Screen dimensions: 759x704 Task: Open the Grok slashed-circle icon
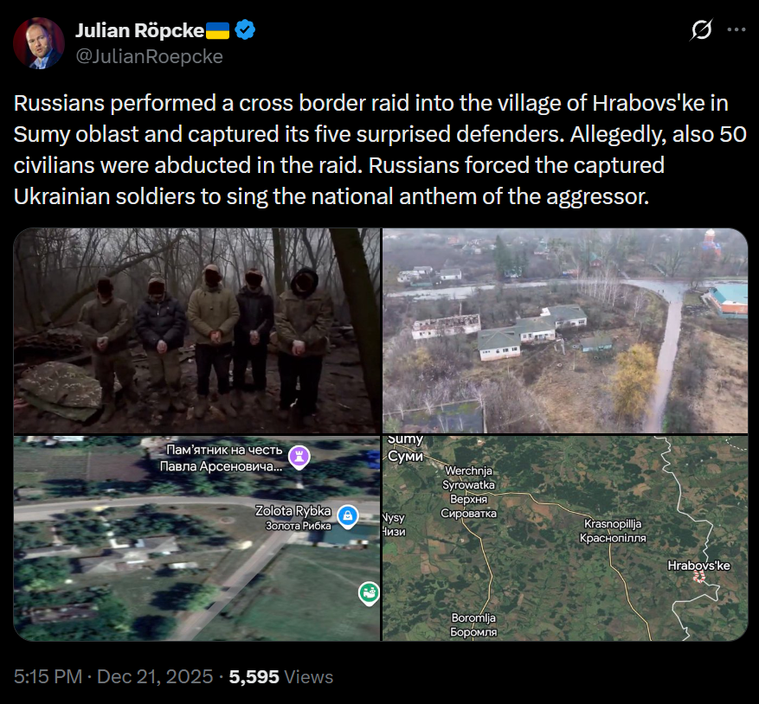701,30
